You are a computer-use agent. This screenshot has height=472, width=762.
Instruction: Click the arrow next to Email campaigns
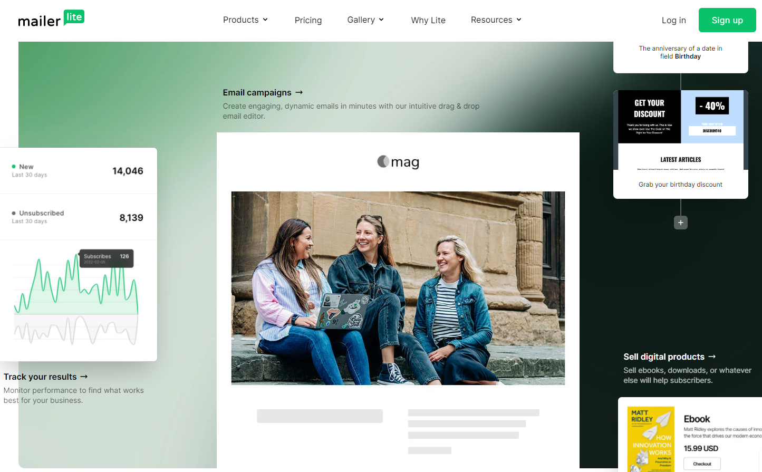click(300, 92)
